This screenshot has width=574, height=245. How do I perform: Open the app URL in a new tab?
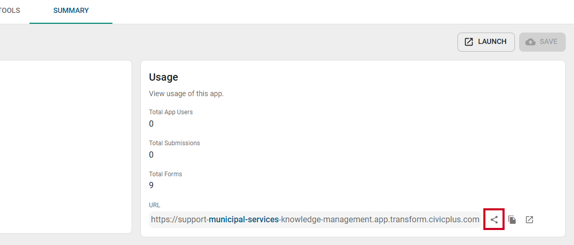529,220
